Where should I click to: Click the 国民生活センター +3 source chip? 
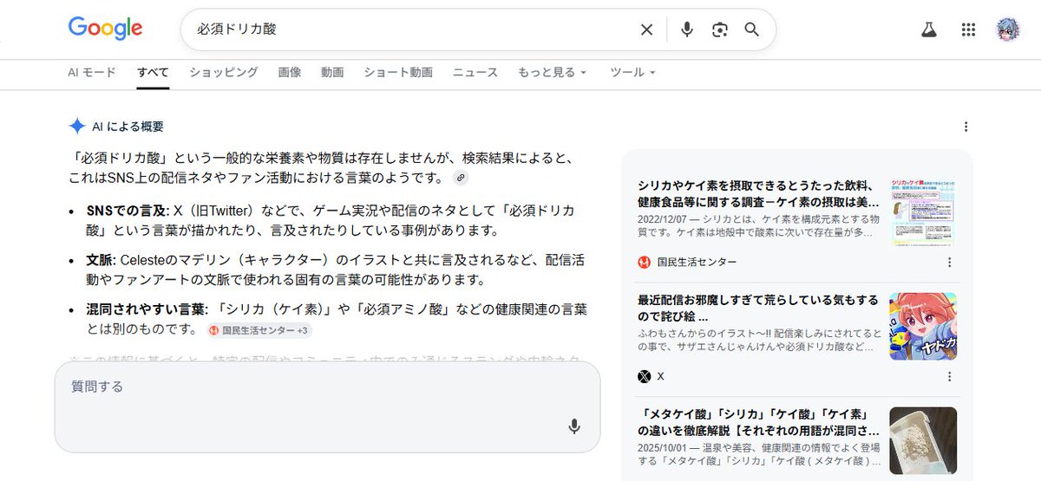[259, 330]
